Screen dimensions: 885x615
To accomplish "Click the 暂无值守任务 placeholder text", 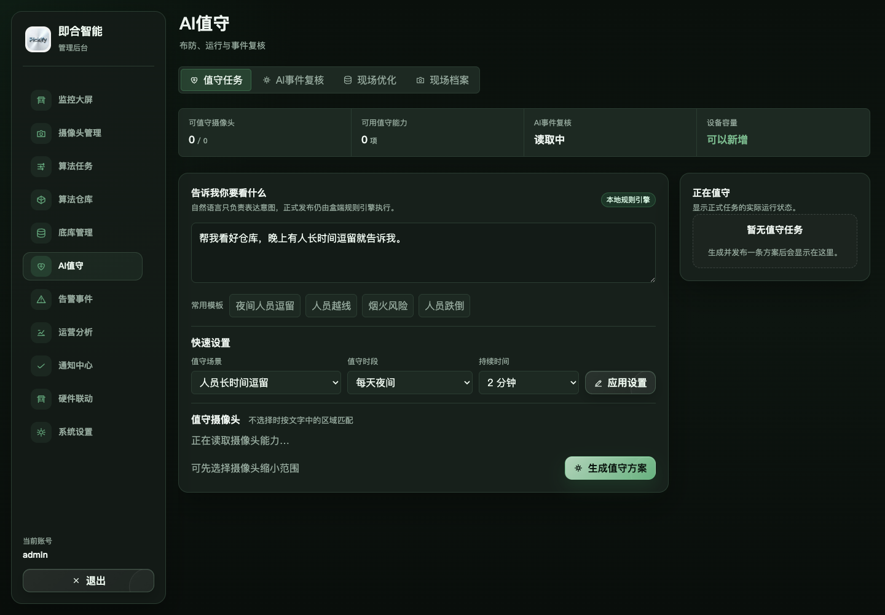I will [775, 229].
